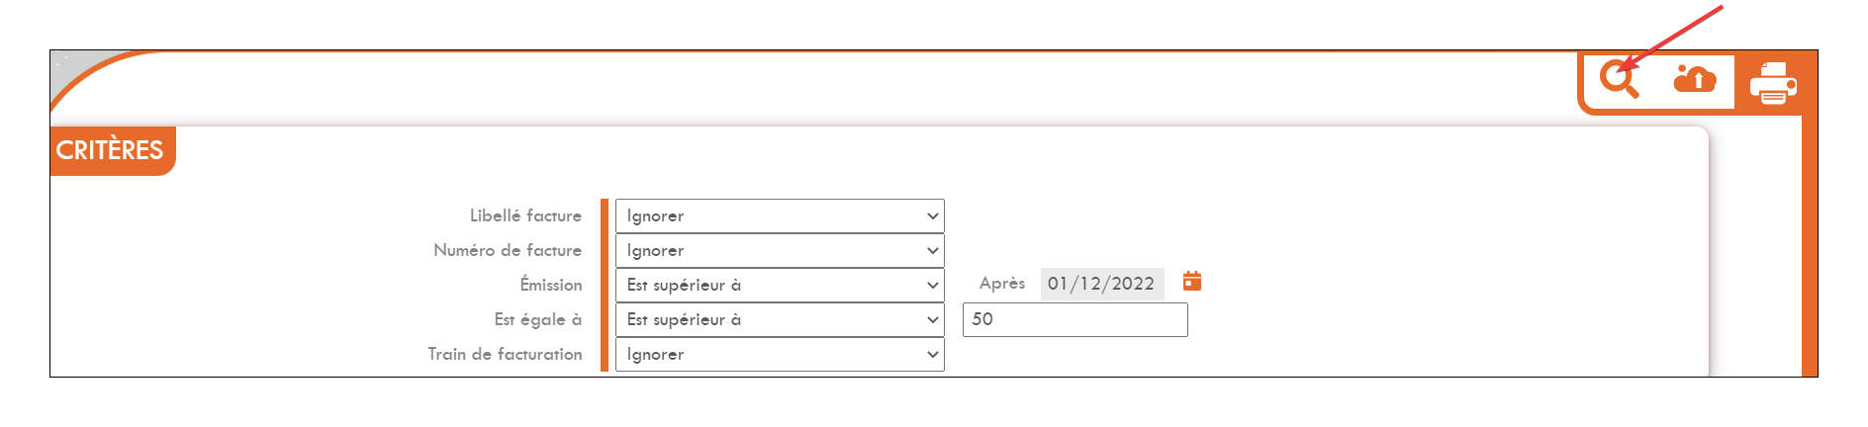Click the value field containing 50

point(1075,319)
